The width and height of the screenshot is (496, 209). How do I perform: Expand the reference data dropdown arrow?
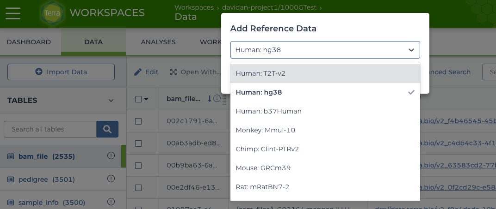pos(411,50)
